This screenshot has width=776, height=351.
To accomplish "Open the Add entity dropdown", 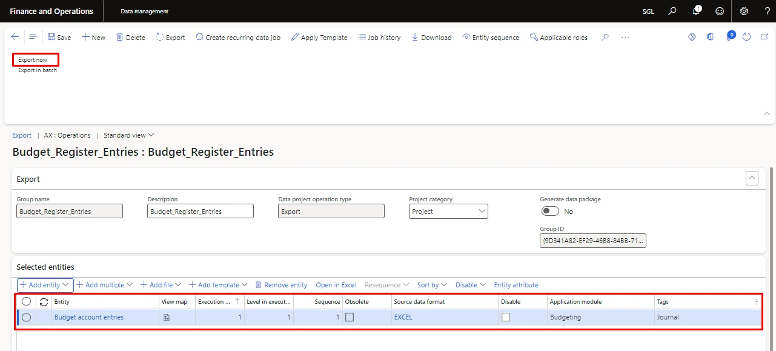I will (45, 285).
